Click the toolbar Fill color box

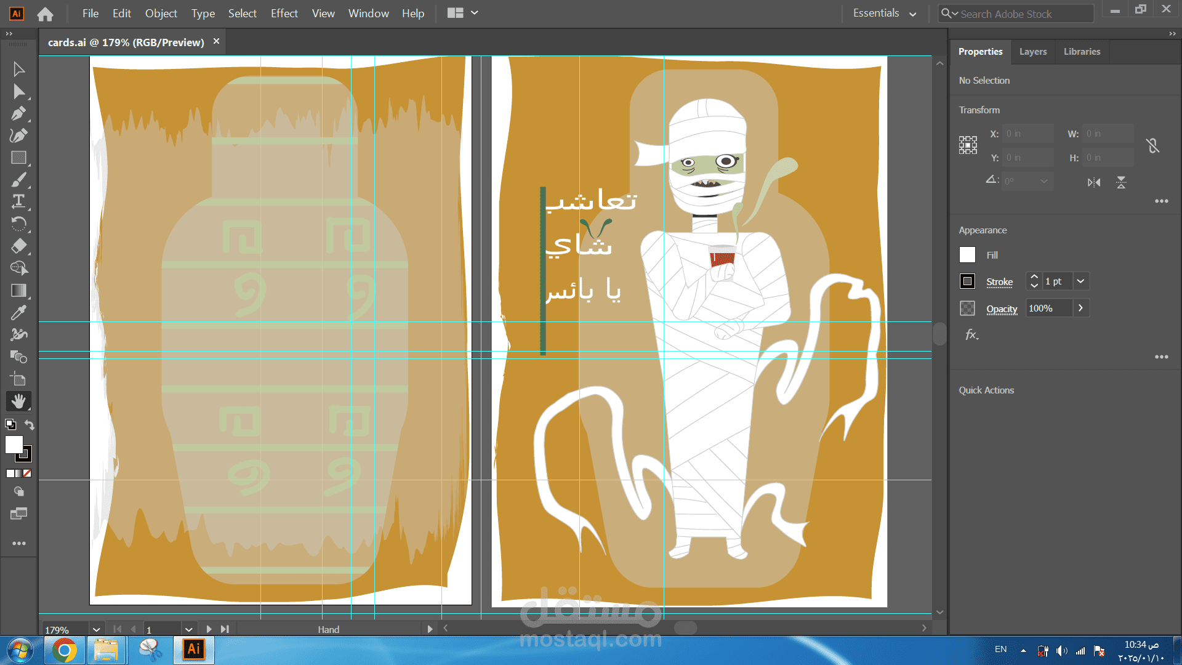click(x=14, y=445)
